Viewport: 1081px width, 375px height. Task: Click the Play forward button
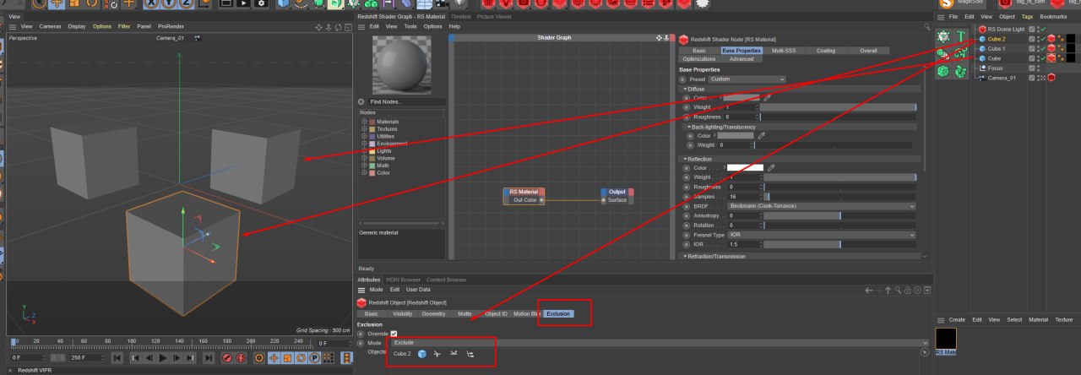click(163, 358)
